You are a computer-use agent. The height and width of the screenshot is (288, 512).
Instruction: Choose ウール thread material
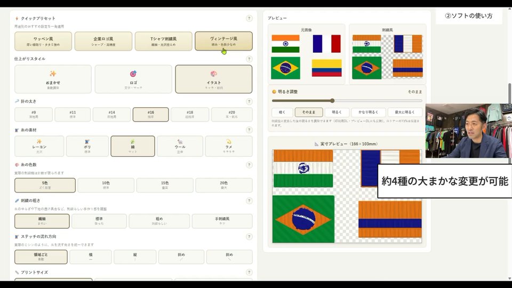click(x=180, y=146)
